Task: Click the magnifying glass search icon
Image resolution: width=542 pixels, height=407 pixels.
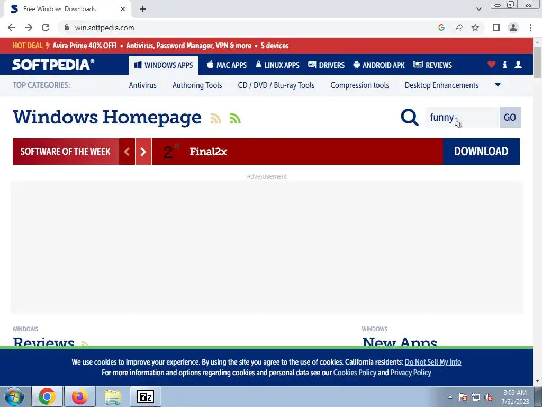Action: (410, 117)
